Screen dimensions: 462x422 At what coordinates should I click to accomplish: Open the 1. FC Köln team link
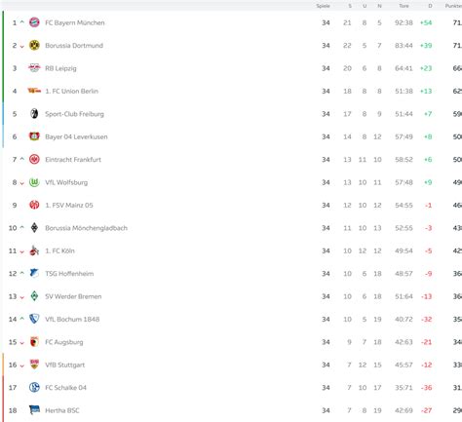(x=59, y=250)
